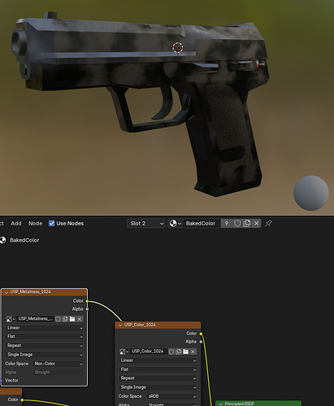The width and height of the screenshot is (334, 406).
Task: Open the Add menu in node editor
Action: [16, 223]
